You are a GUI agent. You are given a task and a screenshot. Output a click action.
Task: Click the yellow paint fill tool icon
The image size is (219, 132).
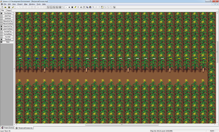click(x=75, y=7)
